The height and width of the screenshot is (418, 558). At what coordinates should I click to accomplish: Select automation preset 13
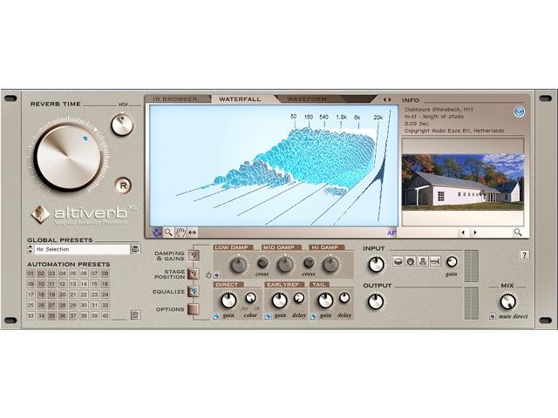coord(73,284)
